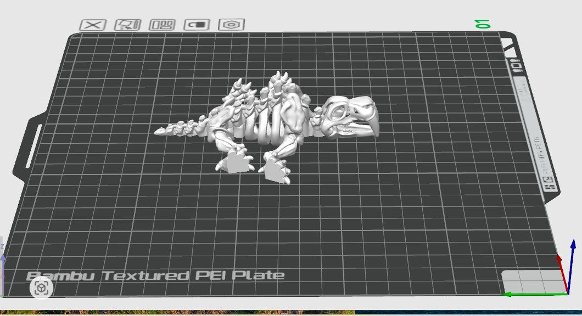Click the remove all objects X icon
Screen dimensions: 582x316
(93, 25)
